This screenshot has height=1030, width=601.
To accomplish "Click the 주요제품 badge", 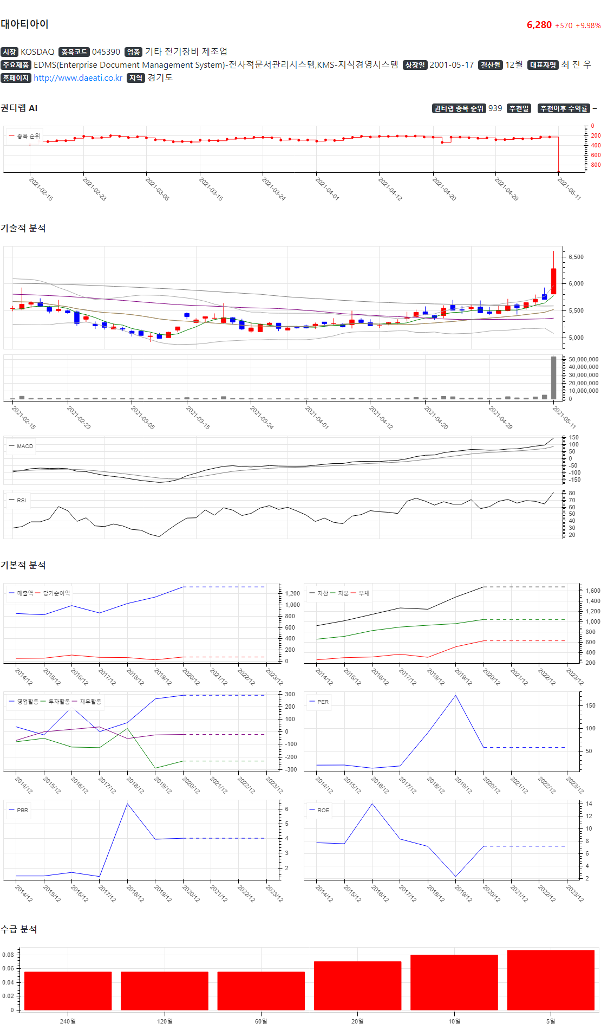I will (16, 65).
